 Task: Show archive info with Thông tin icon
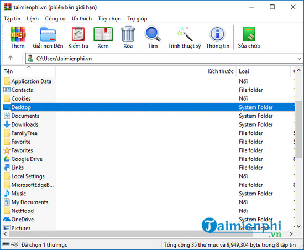(x=218, y=34)
